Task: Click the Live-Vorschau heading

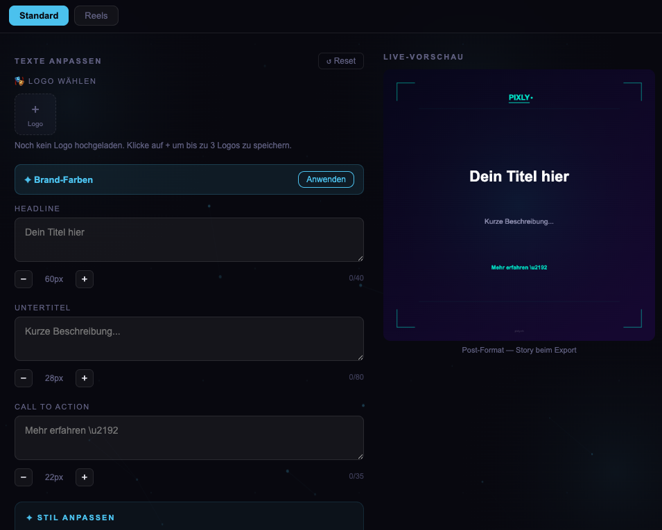Action: [x=424, y=57]
